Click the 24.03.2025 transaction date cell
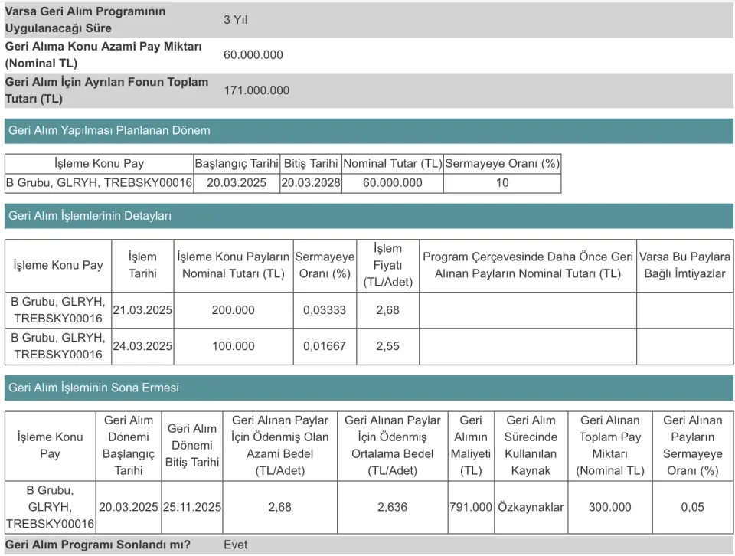The height and width of the screenshot is (556, 735). pyautogui.click(x=142, y=345)
